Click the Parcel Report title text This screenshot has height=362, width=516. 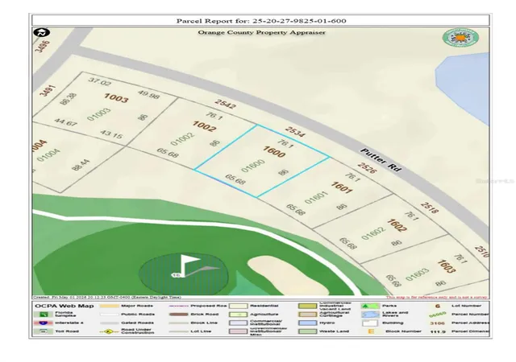click(261, 21)
